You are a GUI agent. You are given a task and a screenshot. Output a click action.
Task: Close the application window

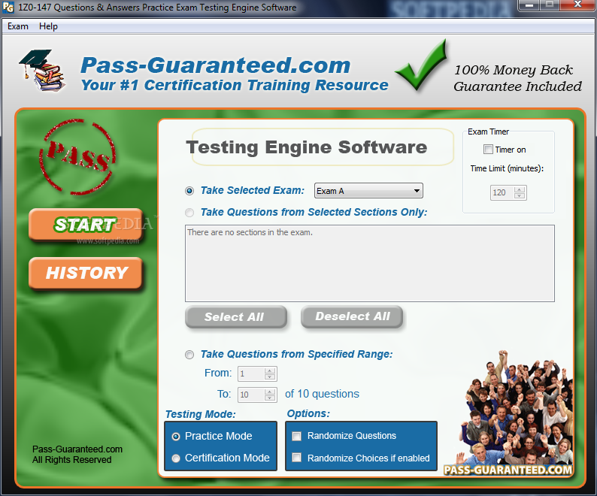(577, 5)
